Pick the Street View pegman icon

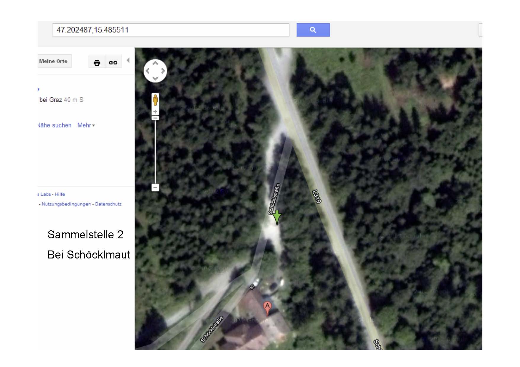click(155, 100)
